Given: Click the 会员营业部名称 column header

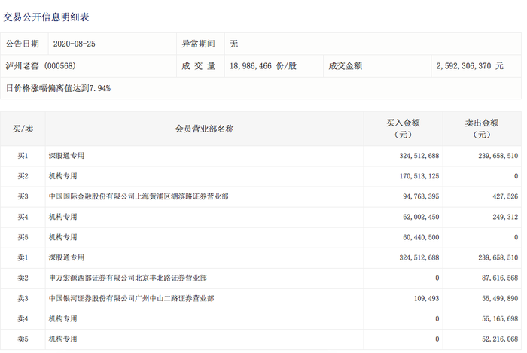Looking at the screenshot, I should click(204, 129).
